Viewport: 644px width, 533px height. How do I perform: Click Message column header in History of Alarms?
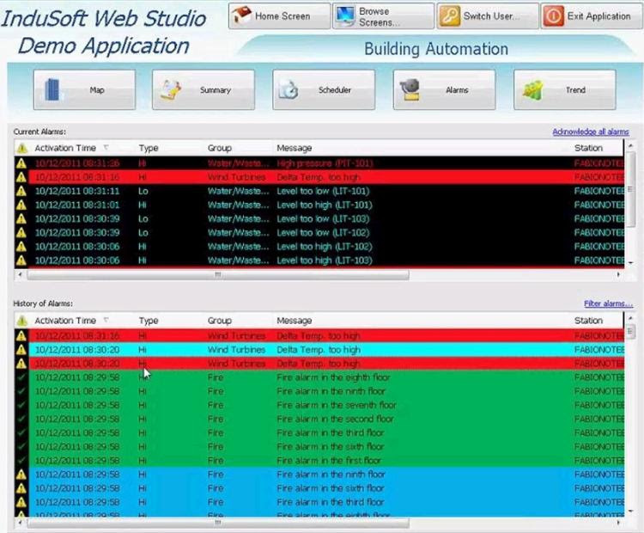point(294,321)
